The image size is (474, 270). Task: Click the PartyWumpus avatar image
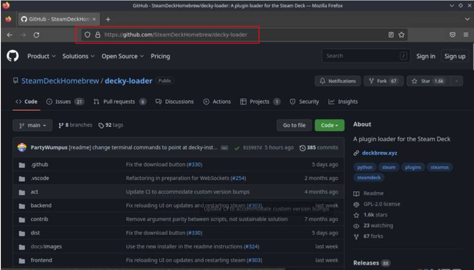22,147
